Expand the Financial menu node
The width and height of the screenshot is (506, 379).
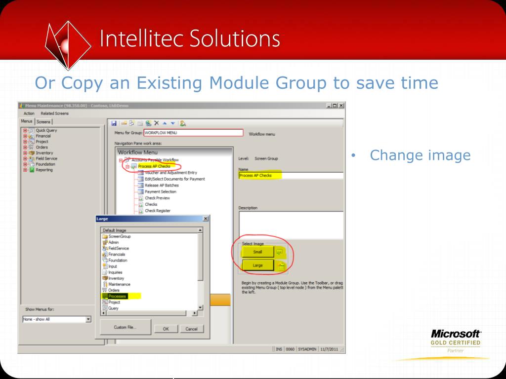click(25, 136)
